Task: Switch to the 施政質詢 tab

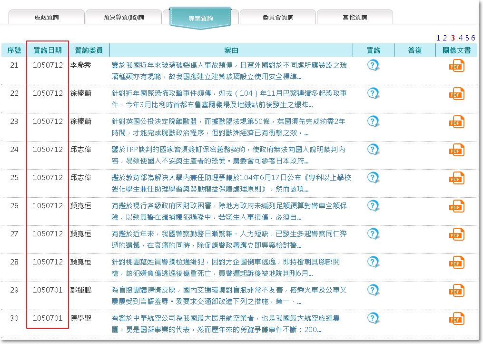Action: (47, 18)
